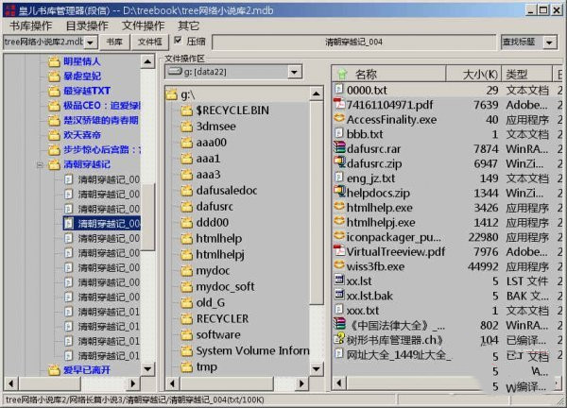This screenshot has width=567, height=408.
Task: Click the dafusaledoc folder icon
Action: (x=186, y=191)
